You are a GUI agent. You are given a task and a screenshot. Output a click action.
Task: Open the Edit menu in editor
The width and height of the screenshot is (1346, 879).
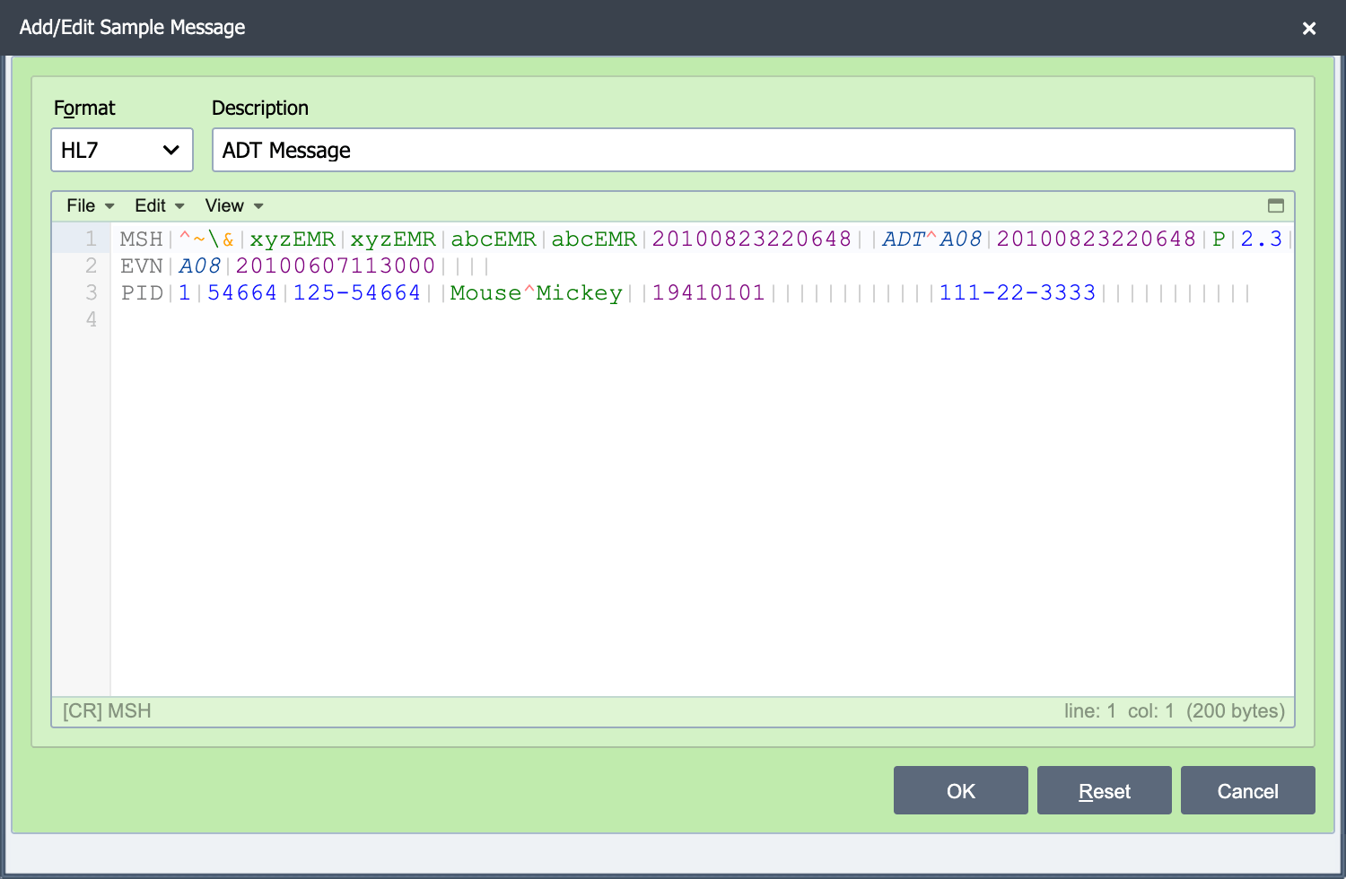pyautogui.click(x=160, y=205)
